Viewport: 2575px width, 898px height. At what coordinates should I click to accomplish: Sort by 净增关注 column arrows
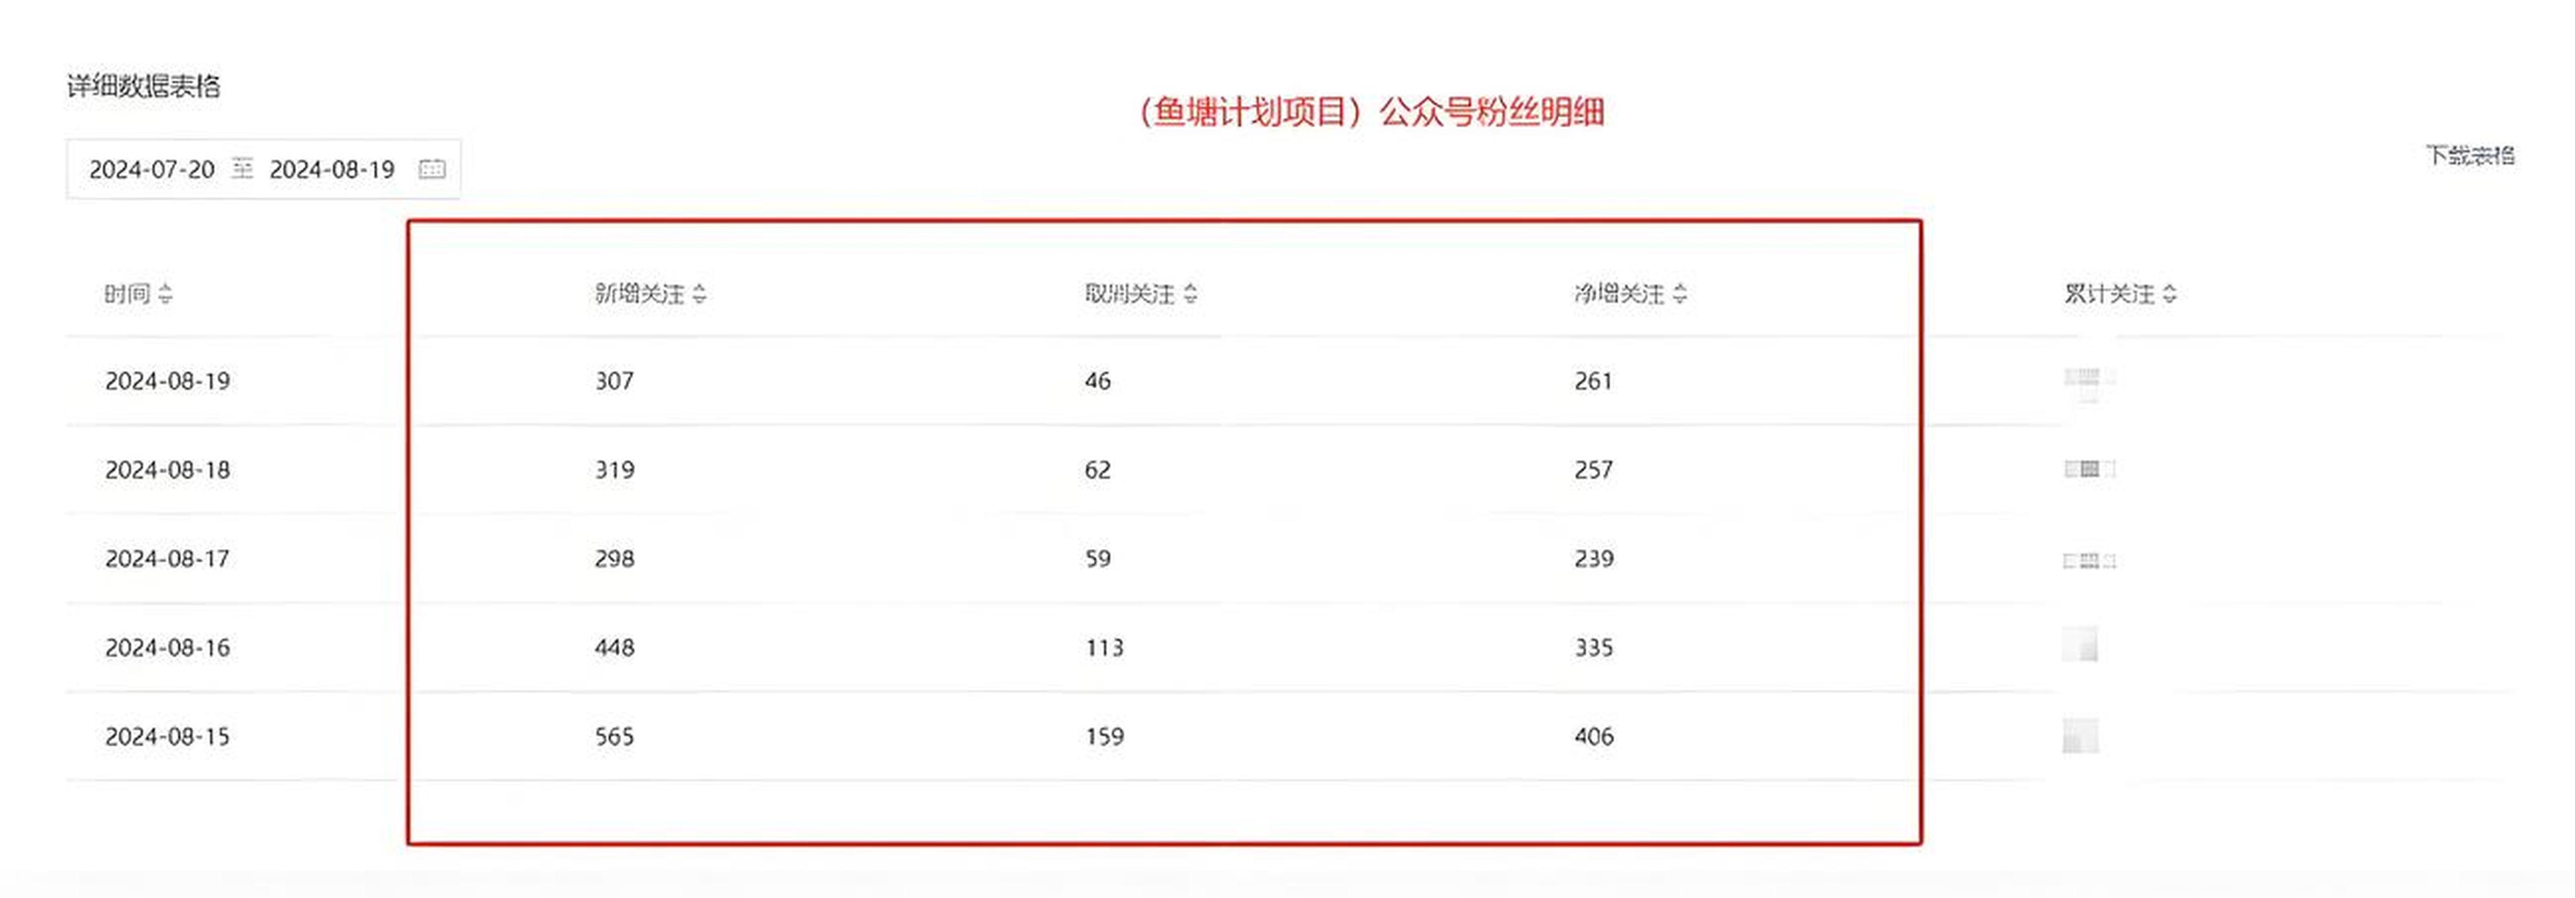[1680, 294]
